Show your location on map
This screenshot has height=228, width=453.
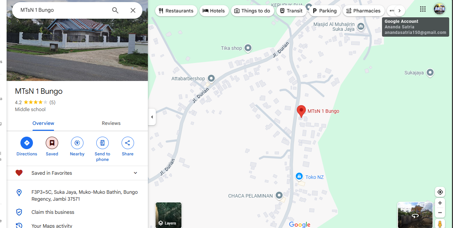[440, 192]
